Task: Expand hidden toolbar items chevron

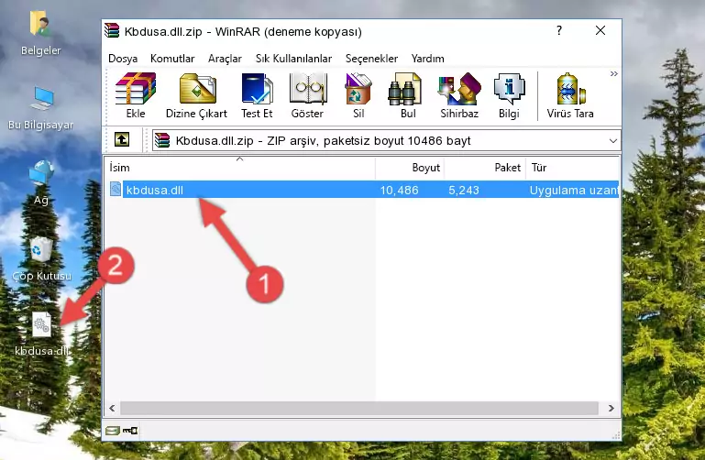Action: tap(613, 73)
